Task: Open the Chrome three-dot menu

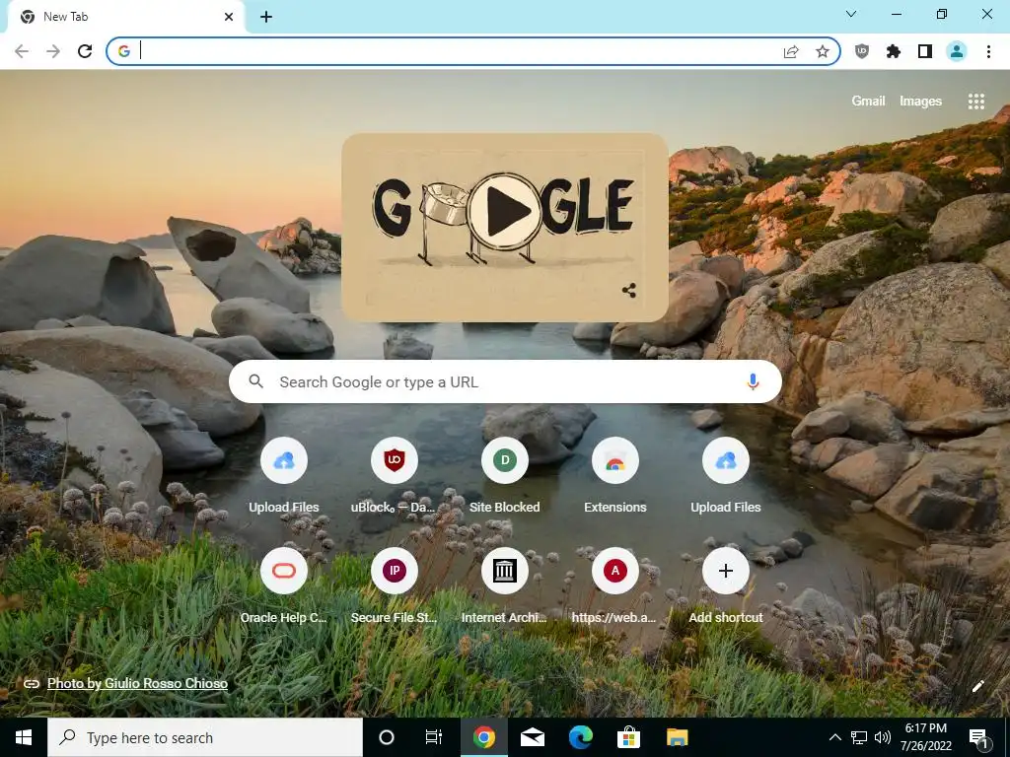Action: pos(988,51)
